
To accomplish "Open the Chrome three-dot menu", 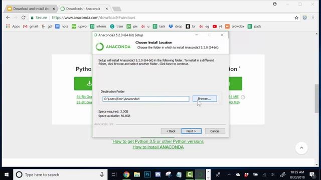I will pos(313,18).
